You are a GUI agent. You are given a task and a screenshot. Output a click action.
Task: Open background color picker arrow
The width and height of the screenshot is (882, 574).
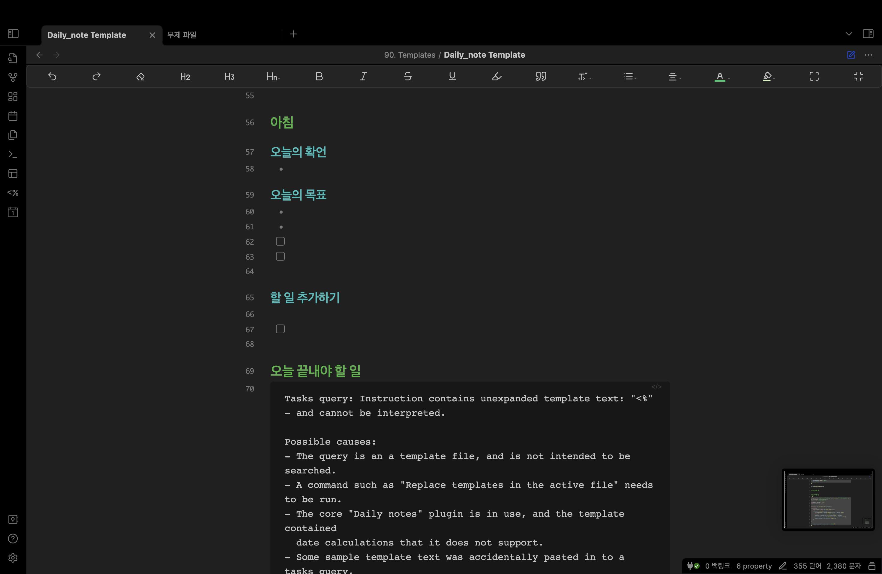[x=774, y=78]
